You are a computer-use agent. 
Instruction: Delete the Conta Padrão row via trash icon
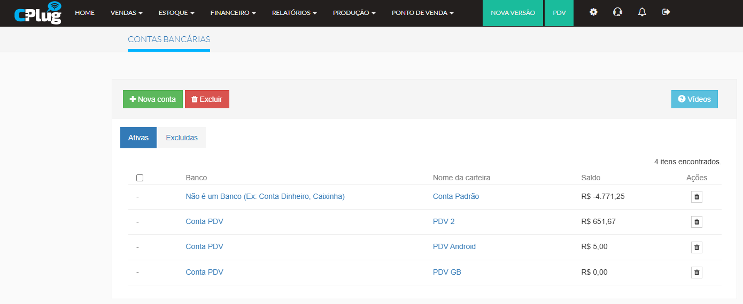pos(696,197)
